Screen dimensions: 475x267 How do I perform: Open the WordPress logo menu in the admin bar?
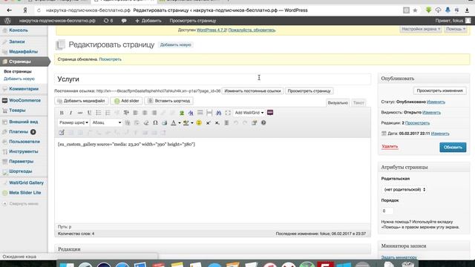[7, 21]
